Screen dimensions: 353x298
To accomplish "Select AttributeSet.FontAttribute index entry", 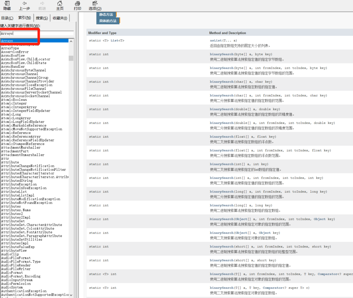I will pos(27,232).
